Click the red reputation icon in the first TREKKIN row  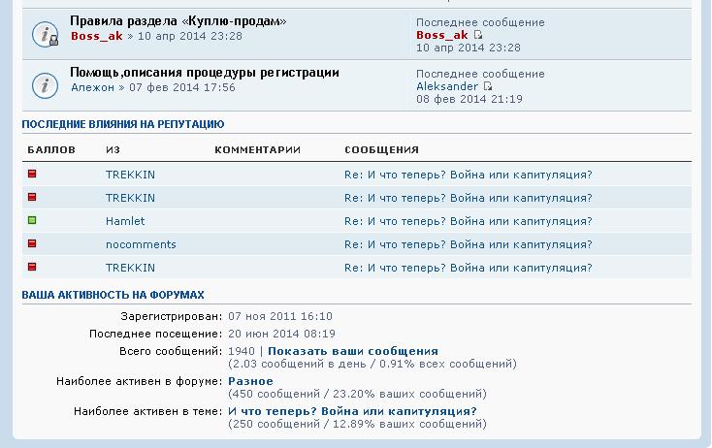(x=32, y=174)
